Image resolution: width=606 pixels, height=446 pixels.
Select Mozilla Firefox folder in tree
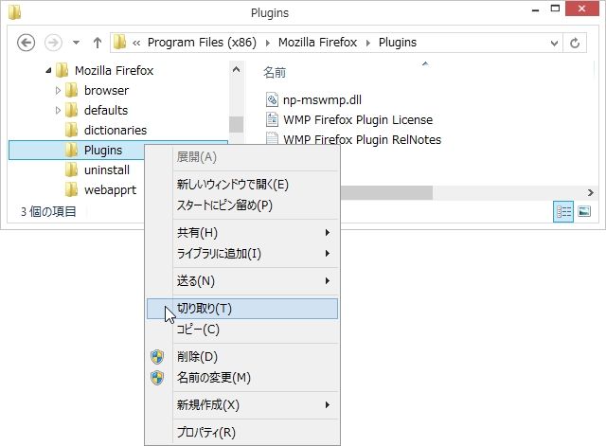point(114,70)
